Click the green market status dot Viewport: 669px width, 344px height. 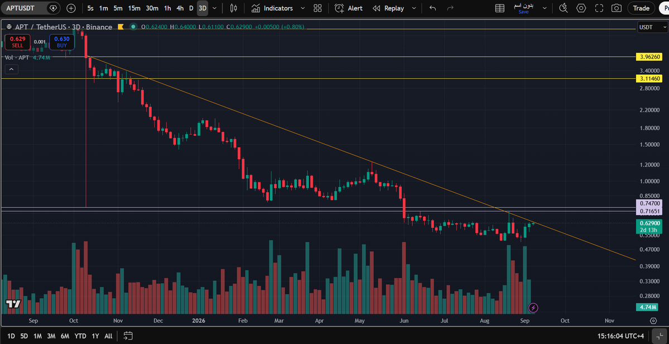(133, 27)
